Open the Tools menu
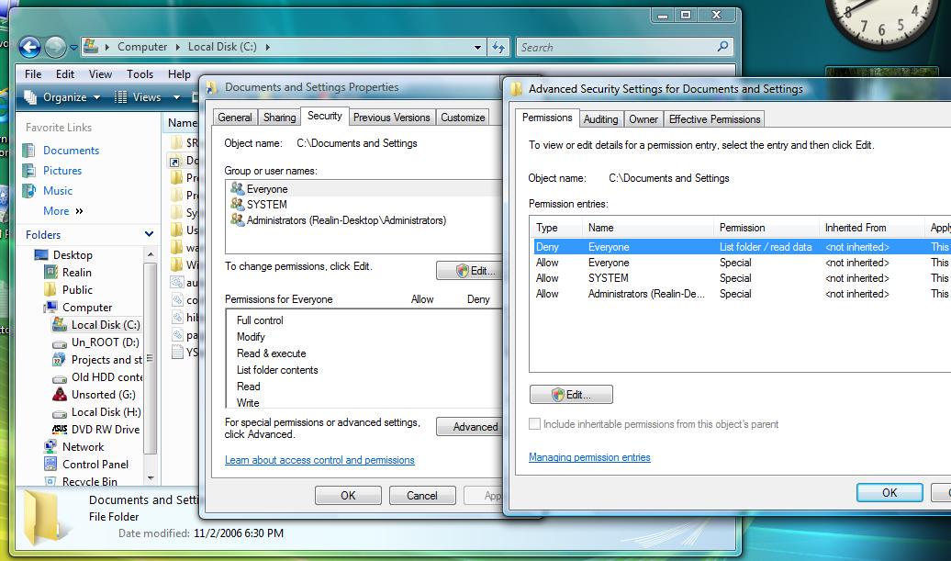The image size is (951, 561). coord(140,74)
